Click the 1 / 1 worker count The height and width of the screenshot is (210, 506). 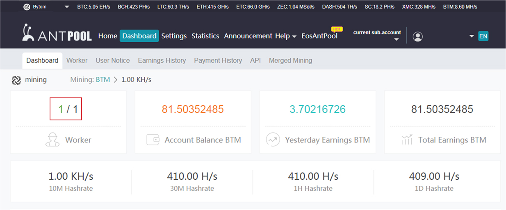point(68,109)
